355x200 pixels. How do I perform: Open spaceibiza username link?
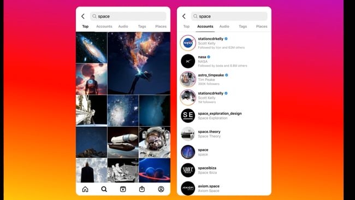(x=207, y=168)
